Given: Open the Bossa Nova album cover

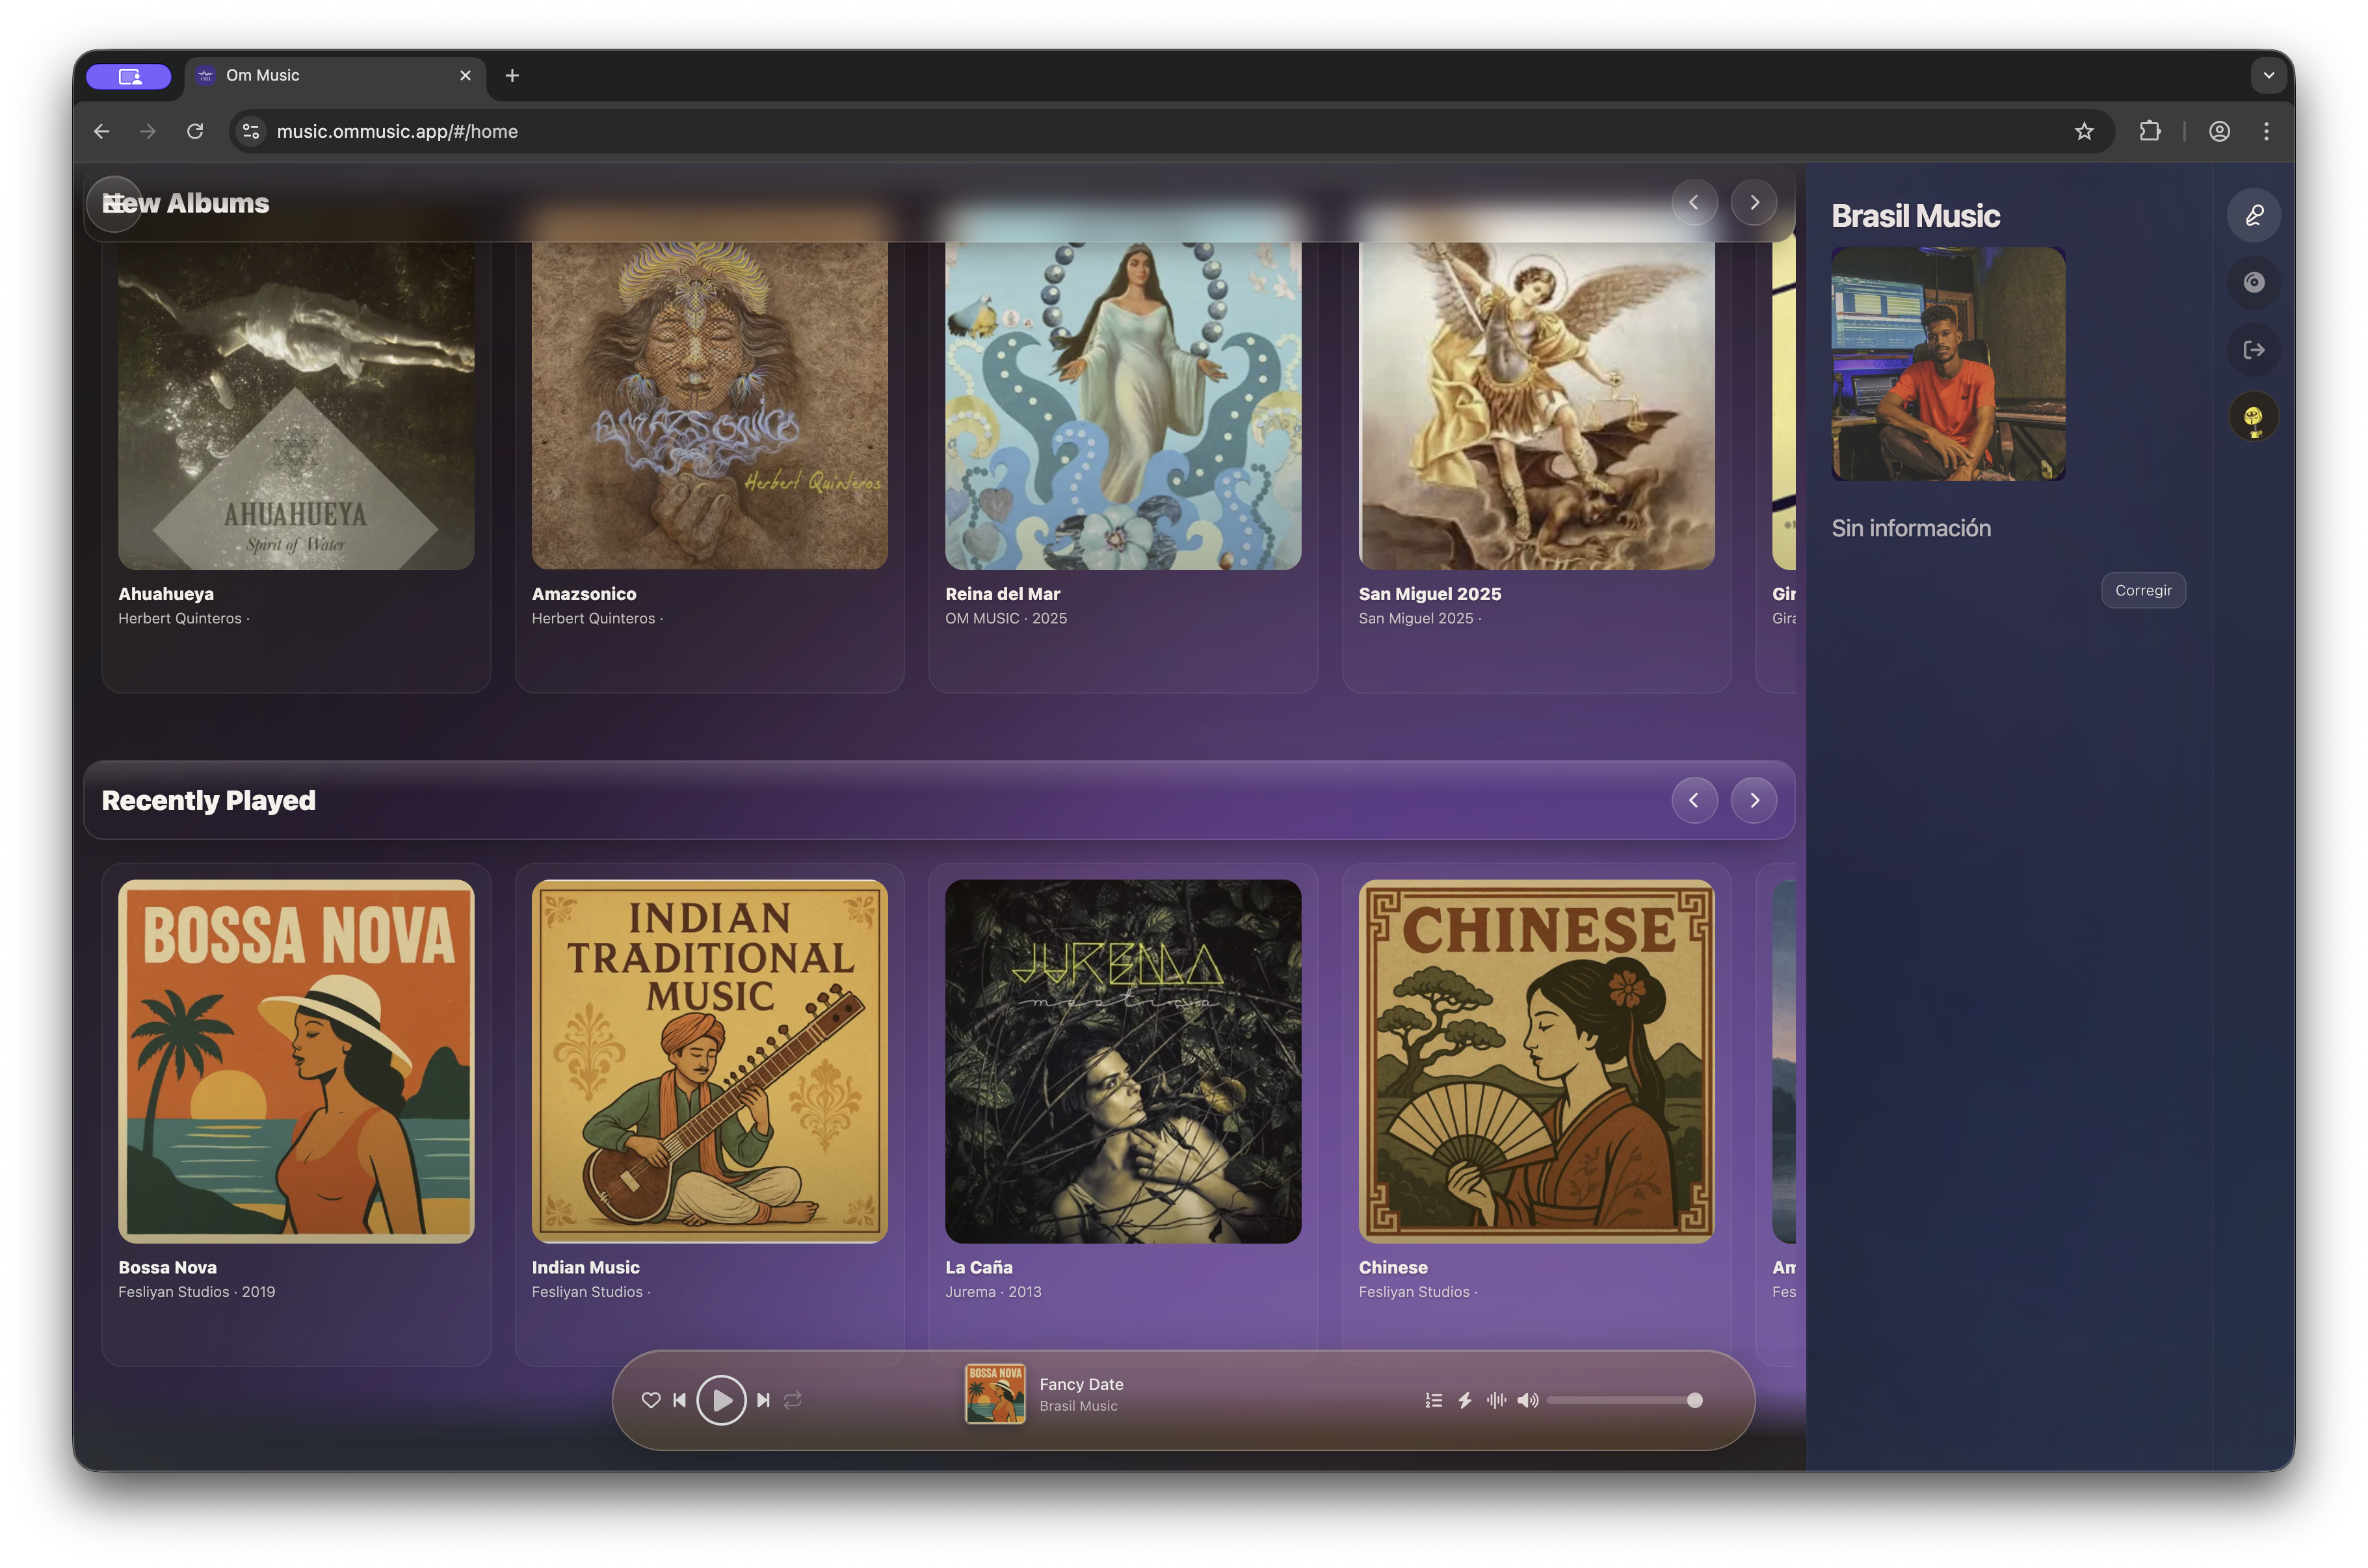Looking at the screenshot, I should click(296, 1061).
